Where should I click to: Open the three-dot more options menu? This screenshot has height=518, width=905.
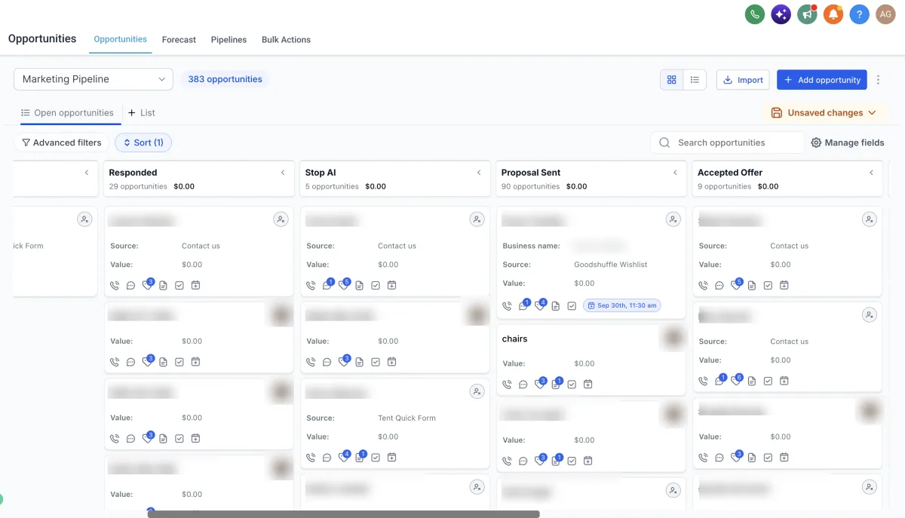tap(878, 80)
